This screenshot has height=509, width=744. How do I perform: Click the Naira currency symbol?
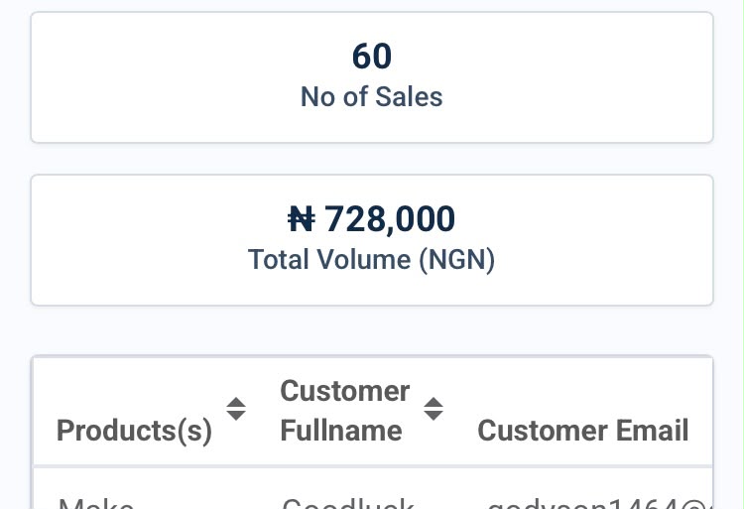[302, 219]
